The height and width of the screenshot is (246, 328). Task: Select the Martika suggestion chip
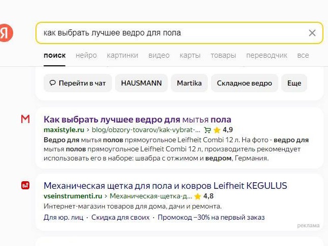pyautogui.click(x=189, y=83)
